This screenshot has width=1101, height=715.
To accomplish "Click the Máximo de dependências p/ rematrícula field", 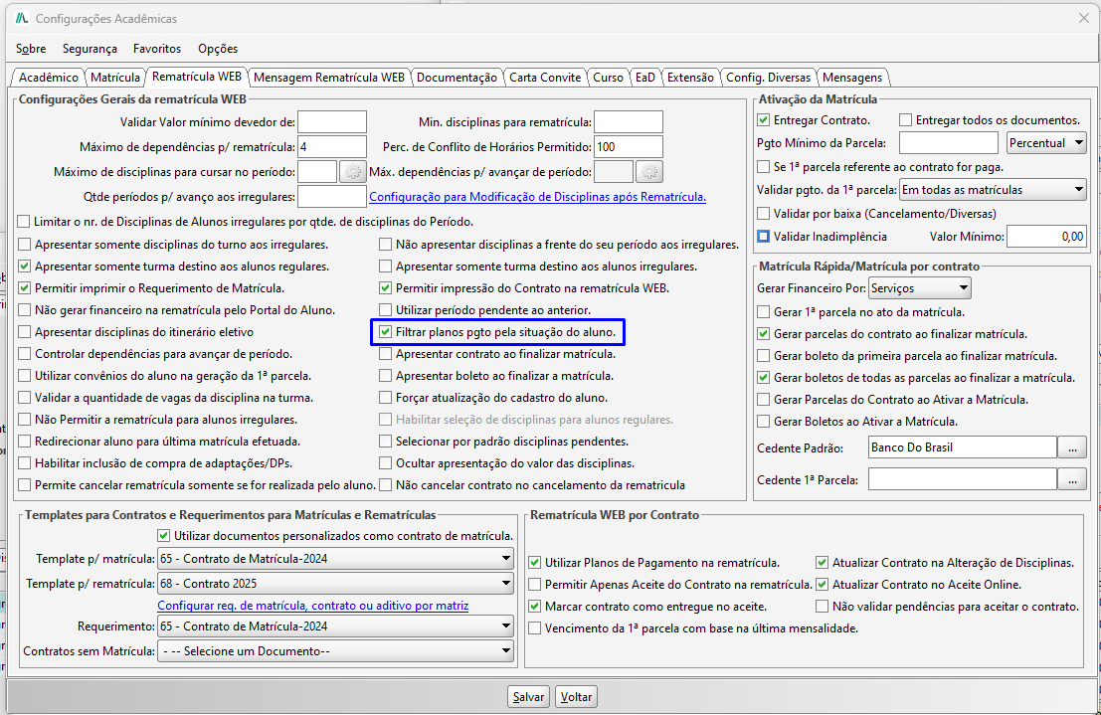I will pyautogui.click(x=332, y=147).
